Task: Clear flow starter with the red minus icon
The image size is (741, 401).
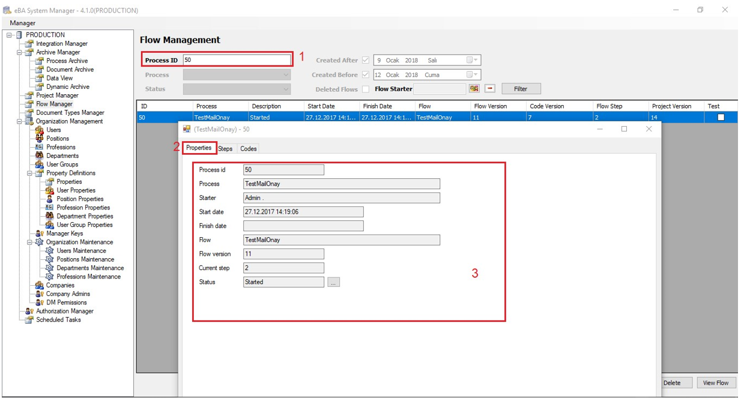Action: pyautogui.click(x=490, y=89)
